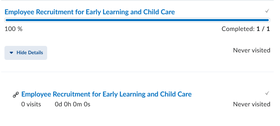
Task: Click the triangle arrow in Hide Details
Action: pos(12,53)
